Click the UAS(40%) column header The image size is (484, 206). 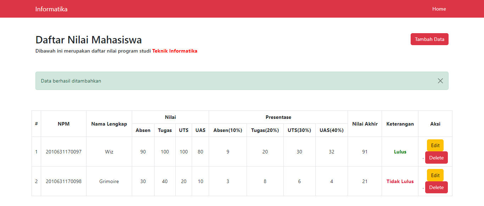pos(331,130)
